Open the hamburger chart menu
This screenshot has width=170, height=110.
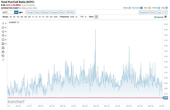165,17
